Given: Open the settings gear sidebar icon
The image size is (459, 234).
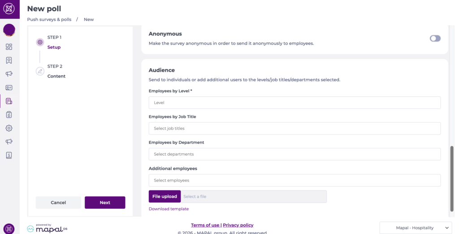Looking at the screenshot, I should tap(9, 128).
